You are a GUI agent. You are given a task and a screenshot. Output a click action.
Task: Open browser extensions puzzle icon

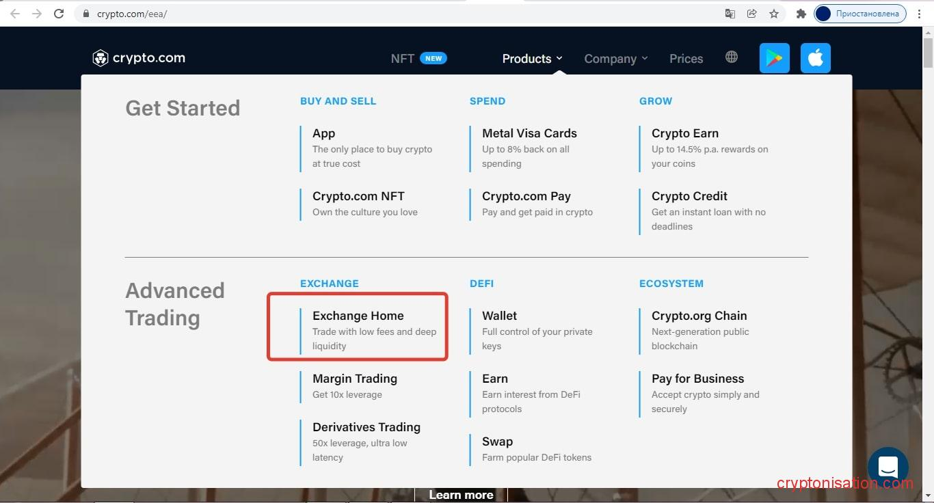click(801, 14)
